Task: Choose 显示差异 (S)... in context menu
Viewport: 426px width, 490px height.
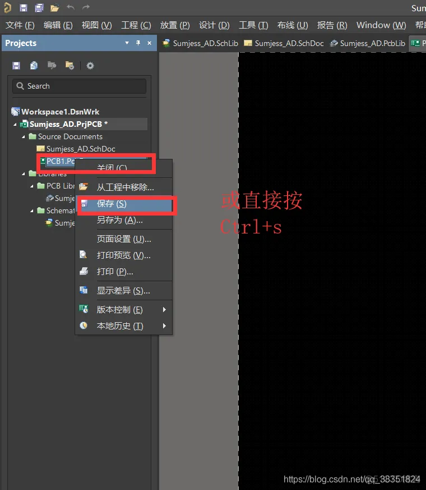Action: [x=124, y=291]
